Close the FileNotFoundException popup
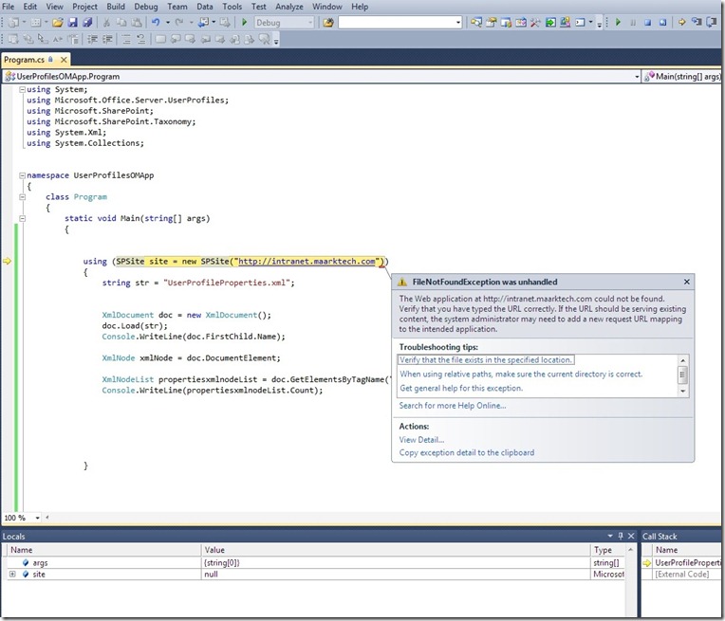This screenshot has width=725, height=621. [687, 282]
